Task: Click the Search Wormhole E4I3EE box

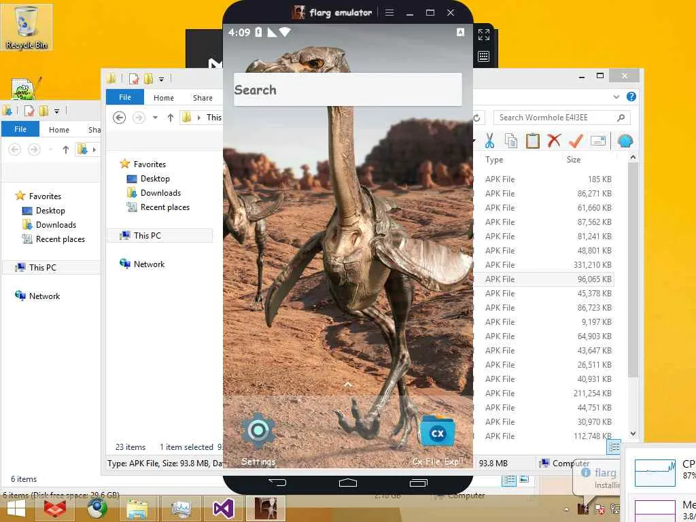Action: (x=561, y=118)
